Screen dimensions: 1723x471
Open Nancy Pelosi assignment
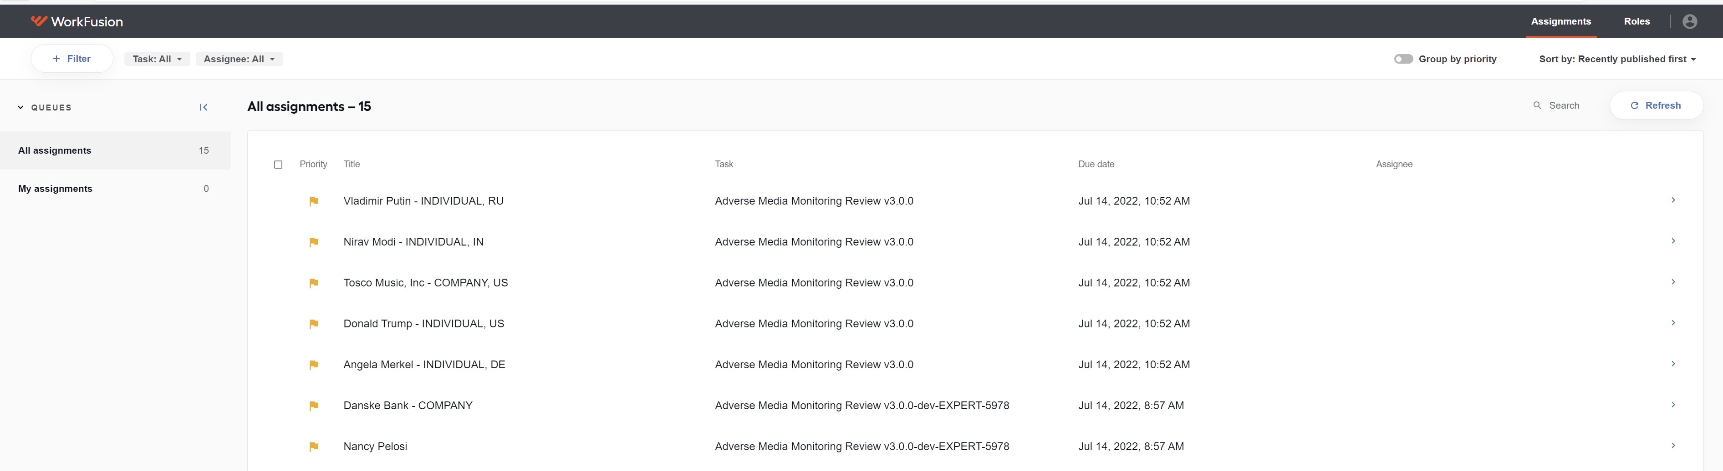point(375,446)
